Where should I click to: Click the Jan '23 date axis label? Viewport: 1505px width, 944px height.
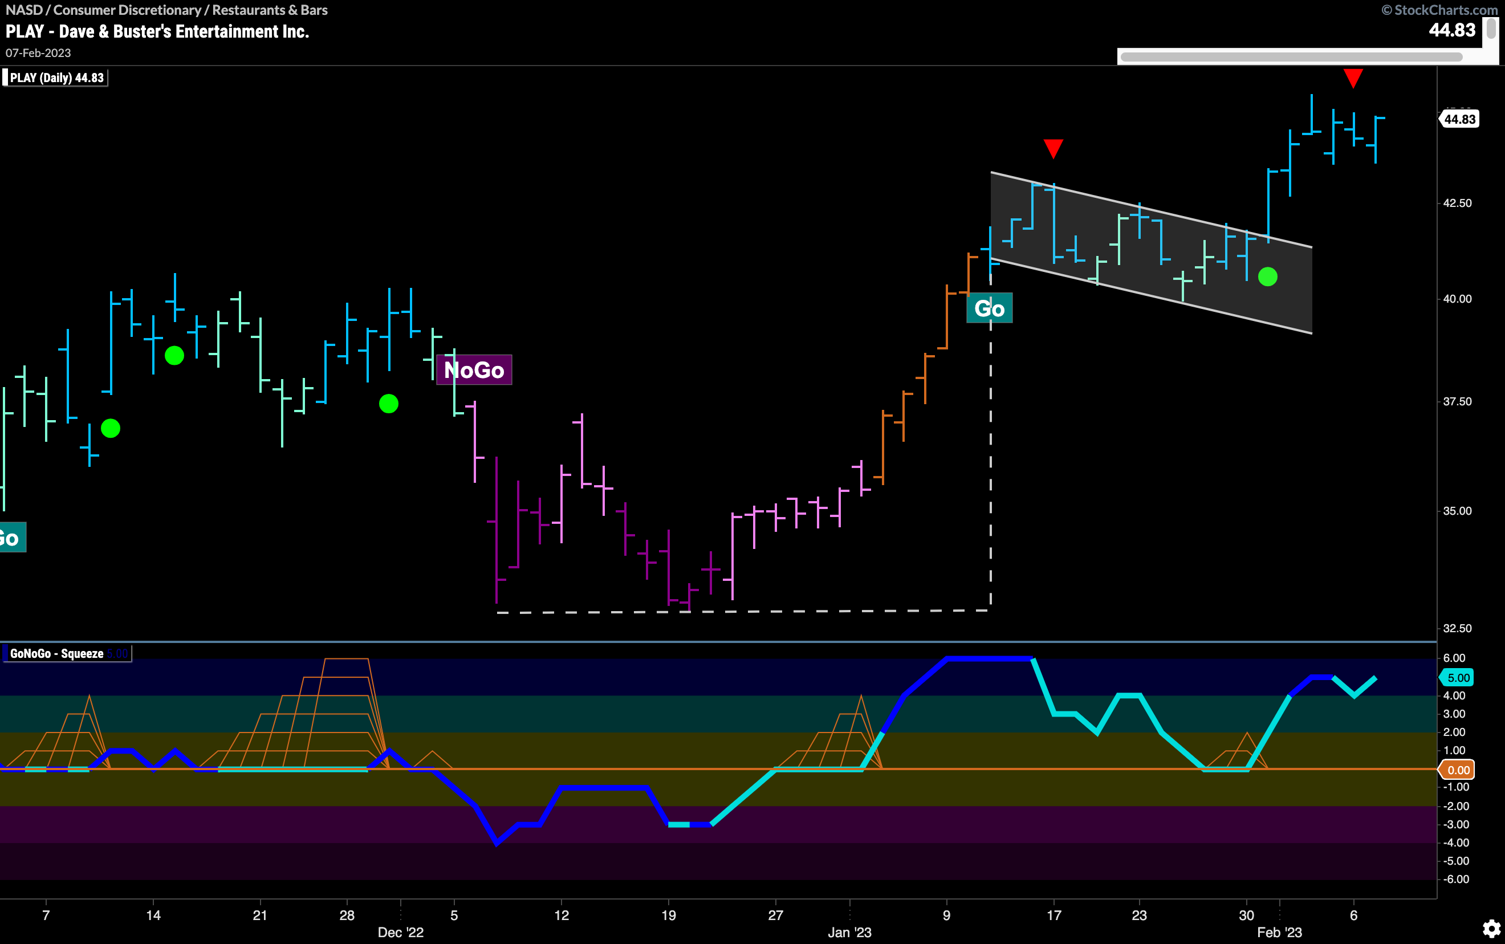tap(849, 932)
